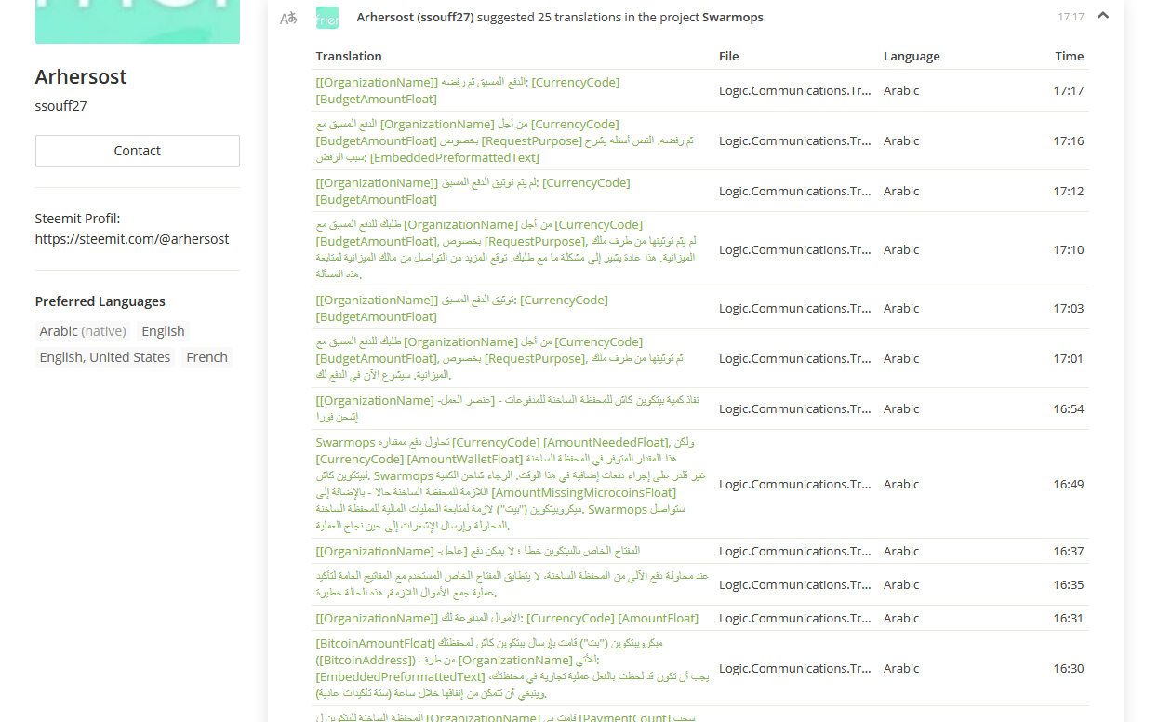
Task: Open the translation suggested at 17:12
Action: click(x=473, y=191)
